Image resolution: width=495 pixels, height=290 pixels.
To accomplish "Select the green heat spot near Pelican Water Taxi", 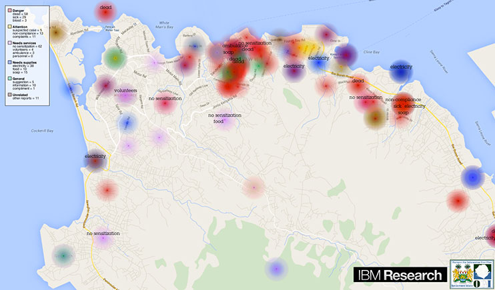I will point(115,59).
